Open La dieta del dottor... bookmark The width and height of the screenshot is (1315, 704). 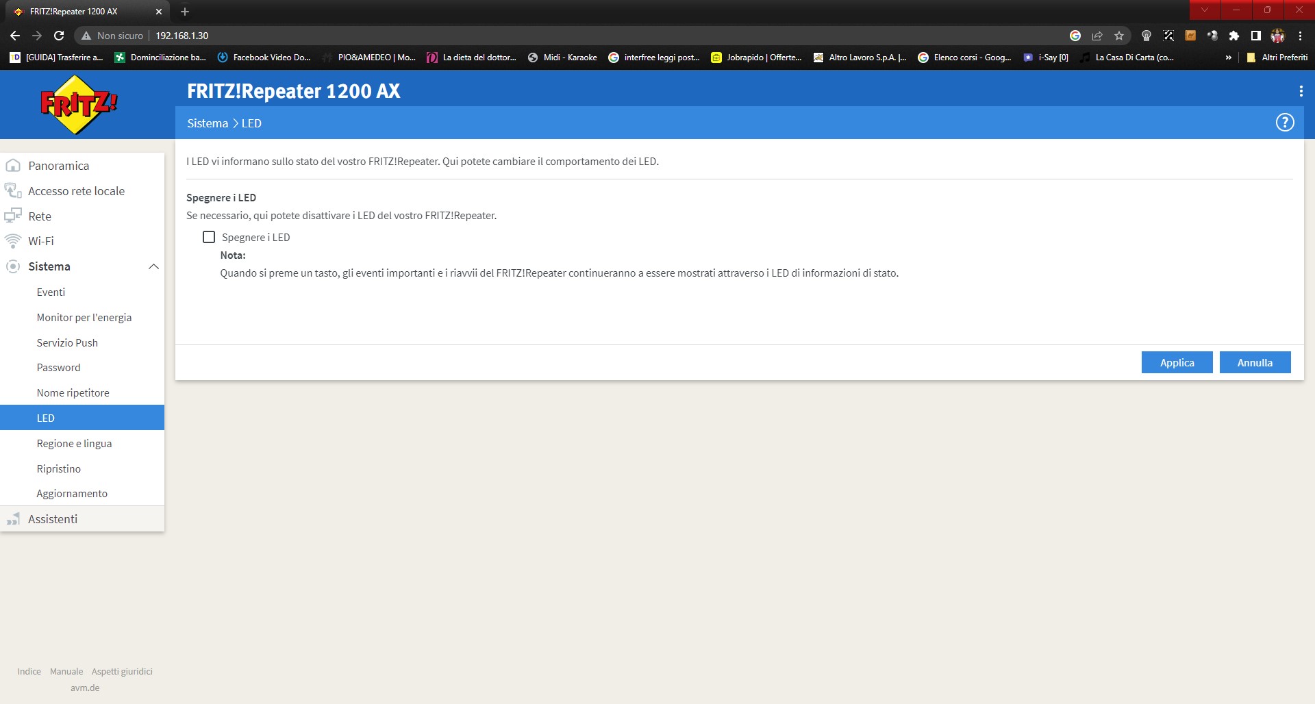pos(472,58)
